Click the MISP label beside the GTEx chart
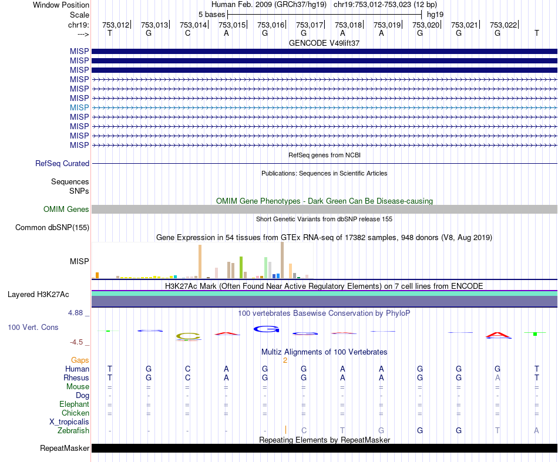Screen dimensions: 558x462 coord(79,261)
